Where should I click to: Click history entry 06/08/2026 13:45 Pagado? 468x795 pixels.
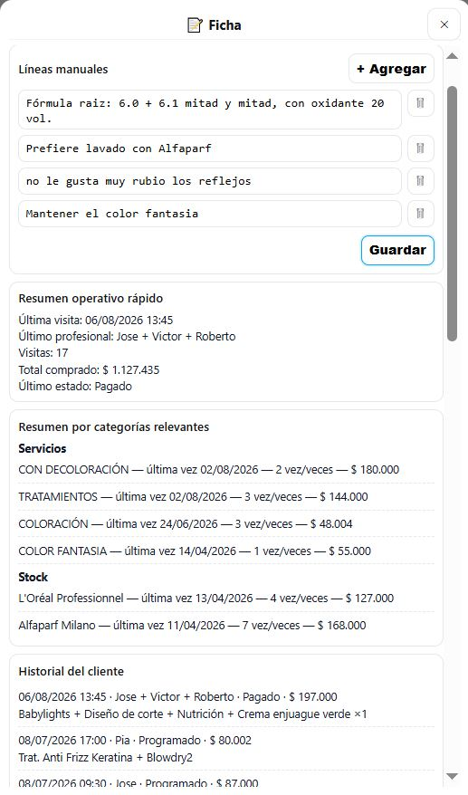(x=178, y=697)
